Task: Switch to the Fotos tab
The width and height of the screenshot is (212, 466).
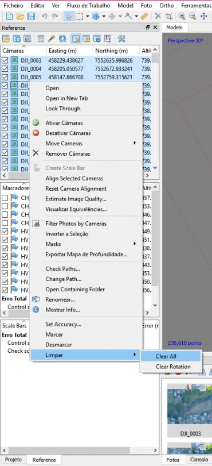Action: click(x=173, y=460)
